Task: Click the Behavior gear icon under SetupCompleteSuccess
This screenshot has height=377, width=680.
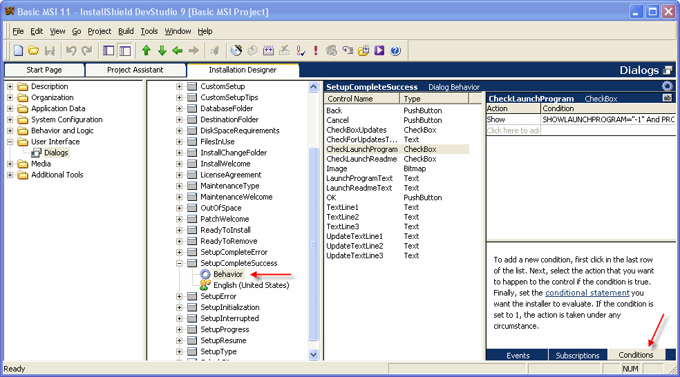Action: pos(205,274)
